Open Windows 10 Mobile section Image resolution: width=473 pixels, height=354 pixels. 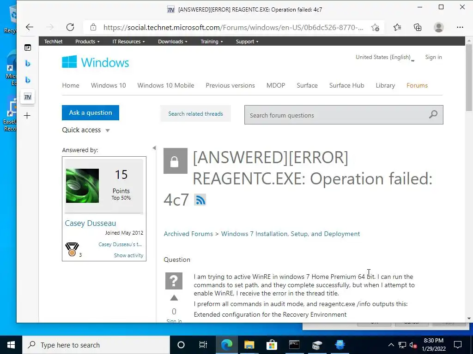point(166,85)
